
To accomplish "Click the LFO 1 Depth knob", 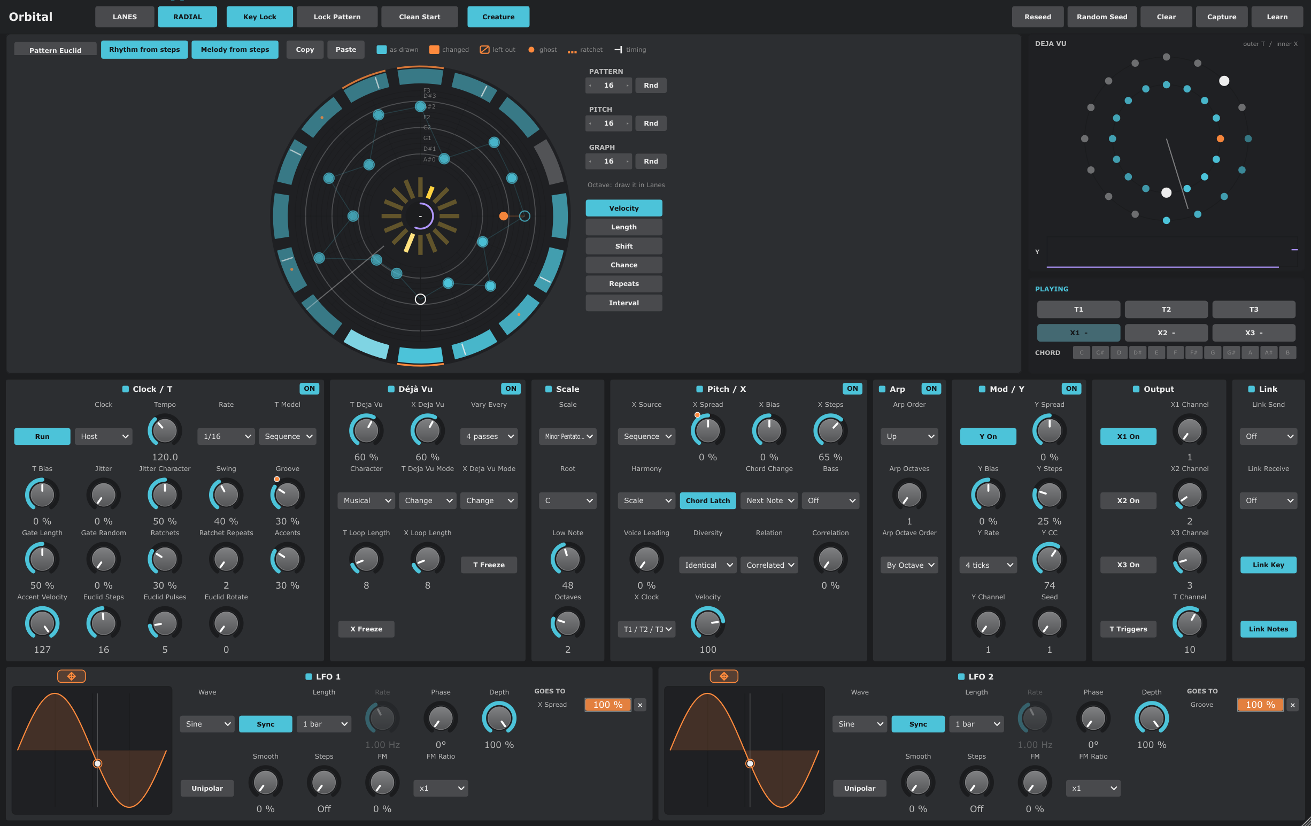I will click(x=499, y=718).
